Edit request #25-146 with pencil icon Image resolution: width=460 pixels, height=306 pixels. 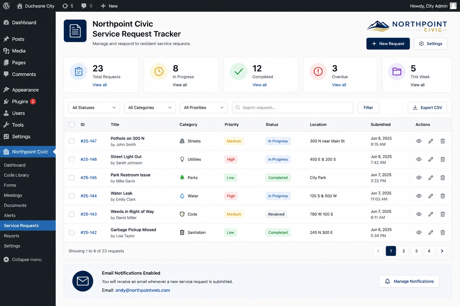click(431, 159)
